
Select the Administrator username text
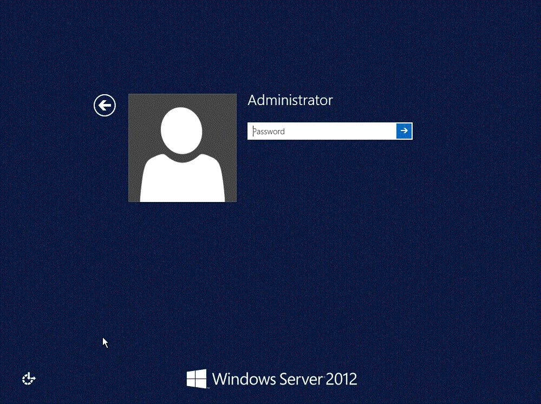coord(290,100)
